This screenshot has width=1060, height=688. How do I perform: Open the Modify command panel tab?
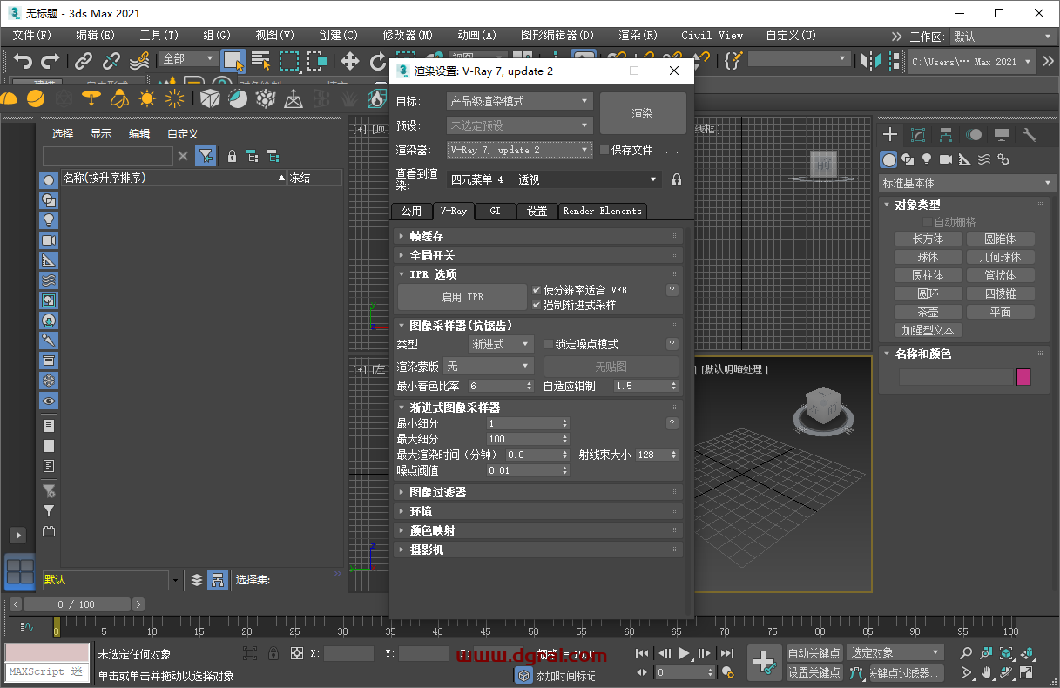(918, 134)
